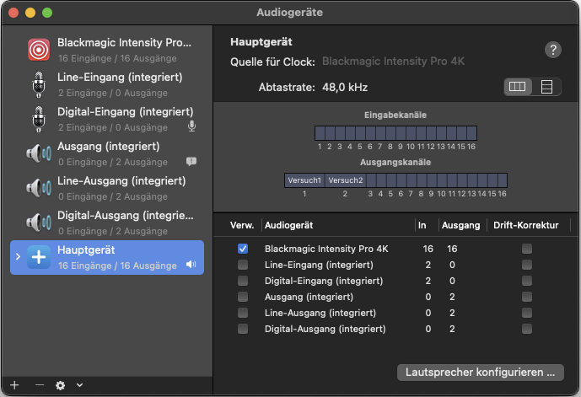This screenshot has width=581, height=397.
Task: Click the Audiogerät column header
Action: pyautogui.click(x=288, y=225)
